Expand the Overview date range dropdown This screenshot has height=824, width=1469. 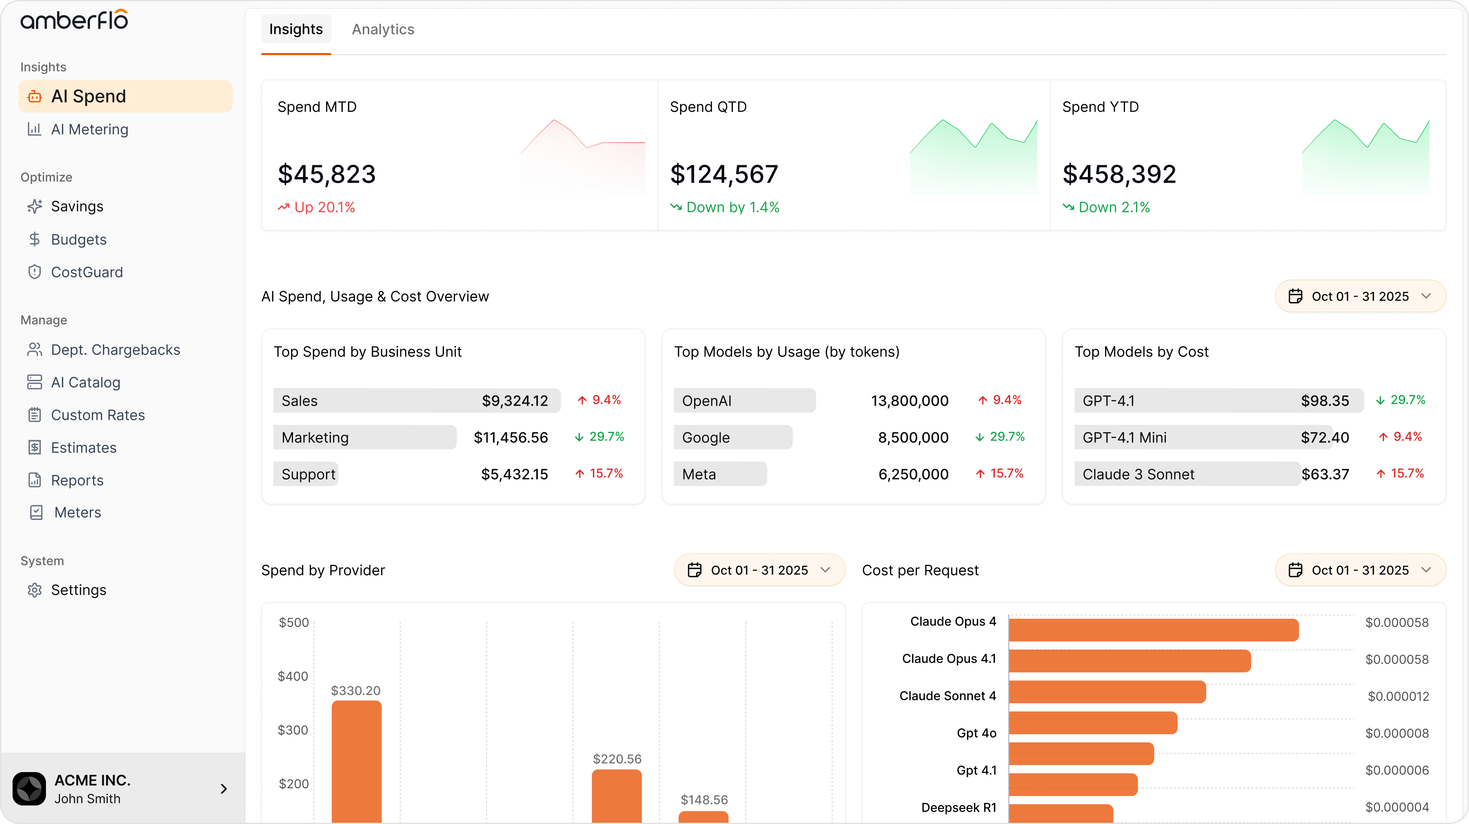click(1360, 297)
